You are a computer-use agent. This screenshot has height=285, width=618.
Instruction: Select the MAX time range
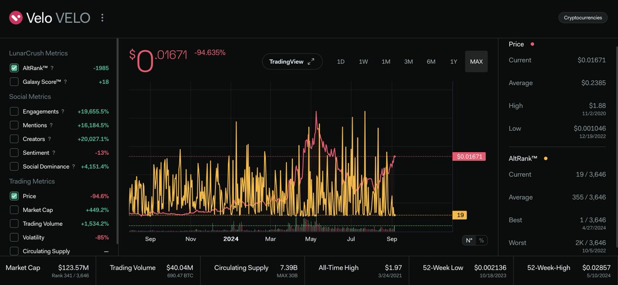pyautogui.click(x=476, y=62)
